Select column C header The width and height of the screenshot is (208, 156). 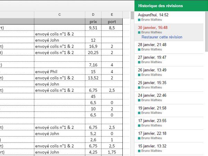tap(60, 15)
